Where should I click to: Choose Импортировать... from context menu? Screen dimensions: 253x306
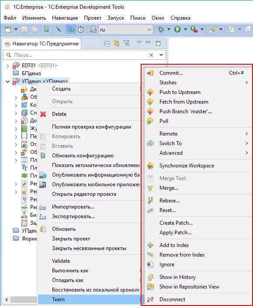pyautogui.click(x=90, y=207)
